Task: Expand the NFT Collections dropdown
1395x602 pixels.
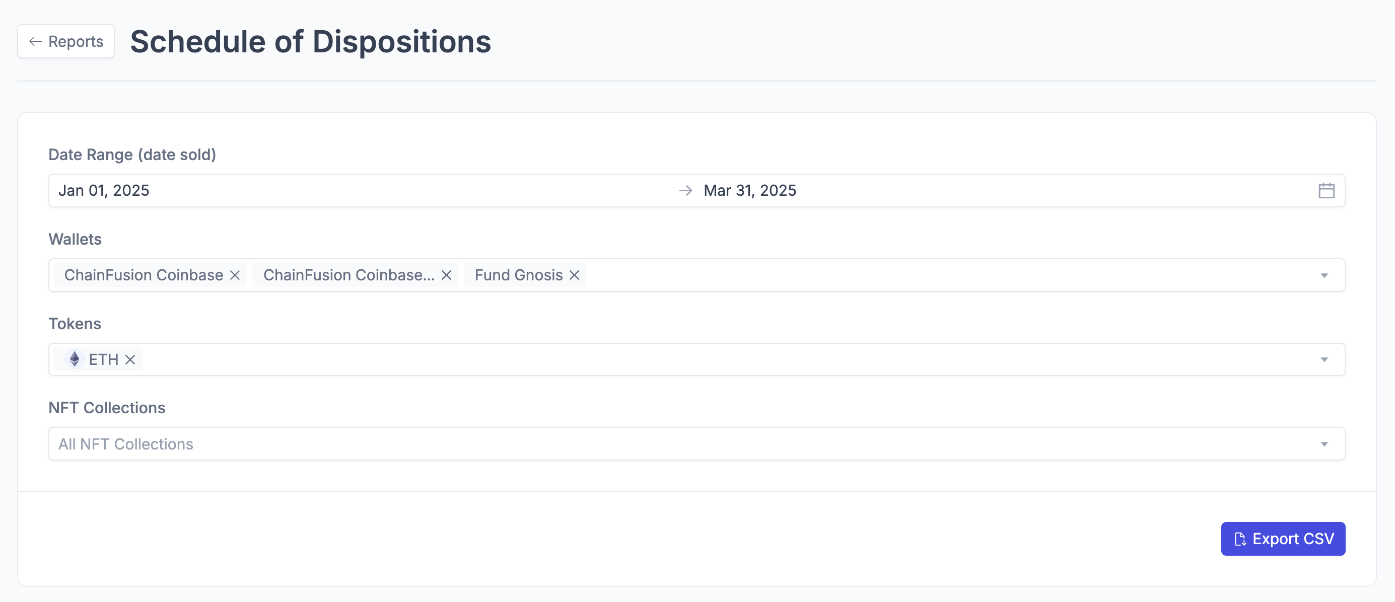Action: click(1324, 444)
